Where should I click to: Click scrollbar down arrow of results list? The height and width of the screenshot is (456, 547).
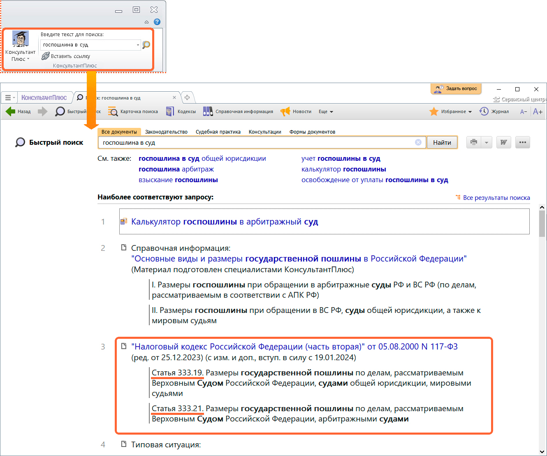coord(542,451)
